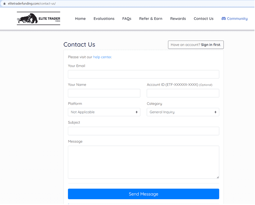Follow the help center link
The image size is (255, 205).
point(102,57)
